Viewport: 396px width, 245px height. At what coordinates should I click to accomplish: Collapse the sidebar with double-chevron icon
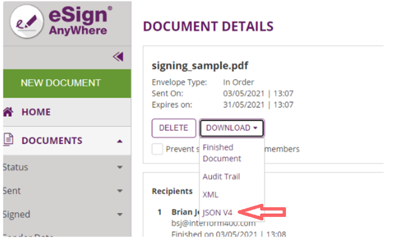click(x=118, y=57)
